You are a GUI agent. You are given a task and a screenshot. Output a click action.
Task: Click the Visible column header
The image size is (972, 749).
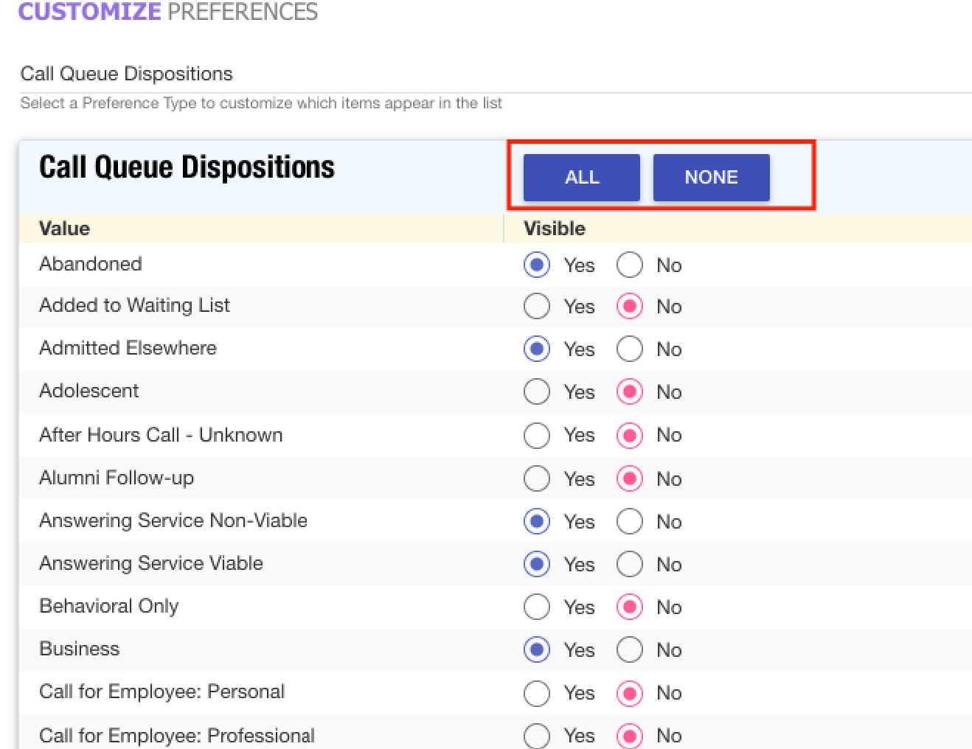(555, 229)
